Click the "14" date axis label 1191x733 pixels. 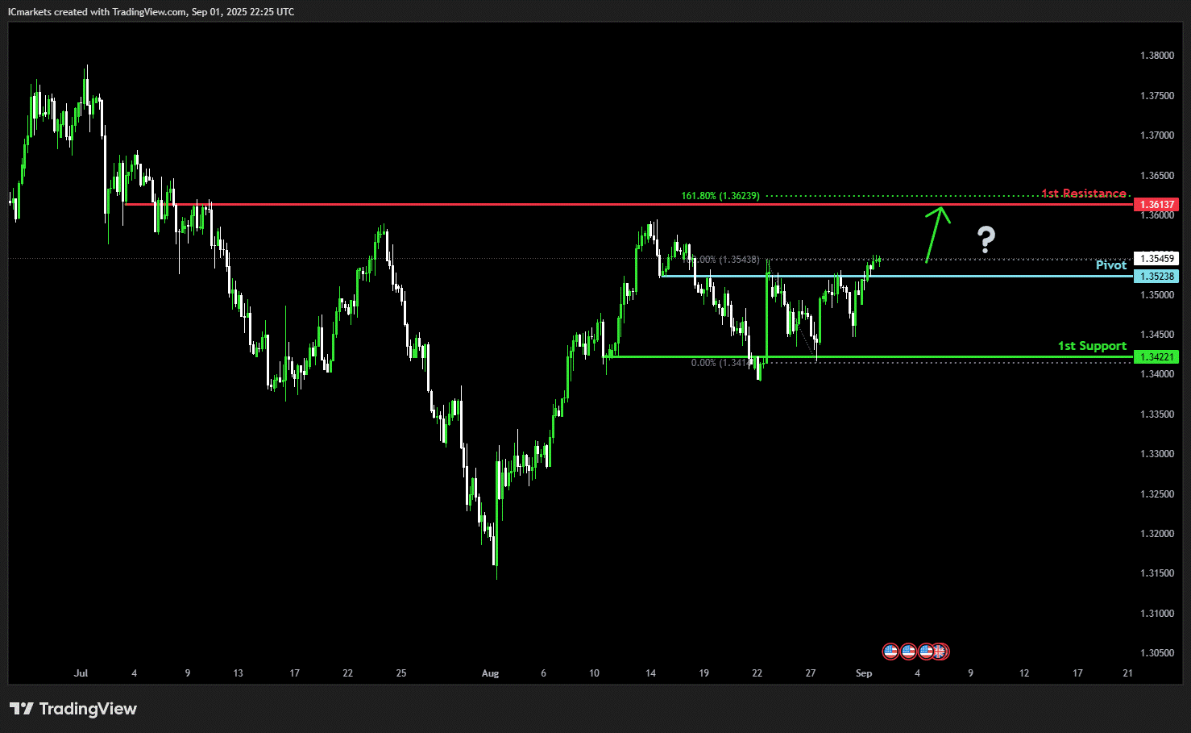click(x=650, y=673)
